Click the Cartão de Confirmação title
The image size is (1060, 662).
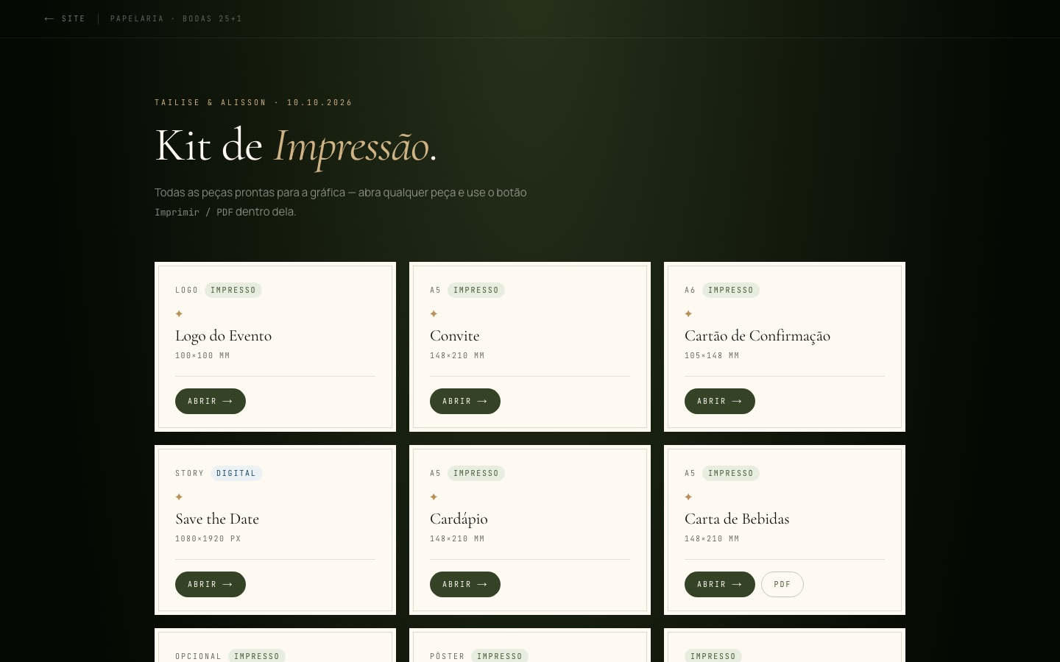pyautogui.click(x=757, y=336)
